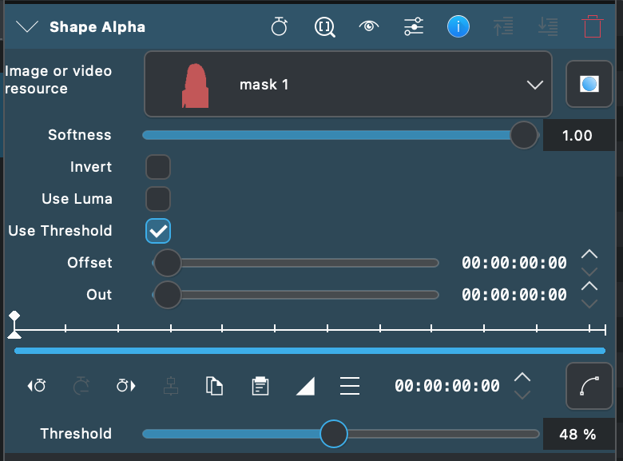Enable the Use Luma checkbox
Viewport: 623px width, 461px height.
click(158, 199)
